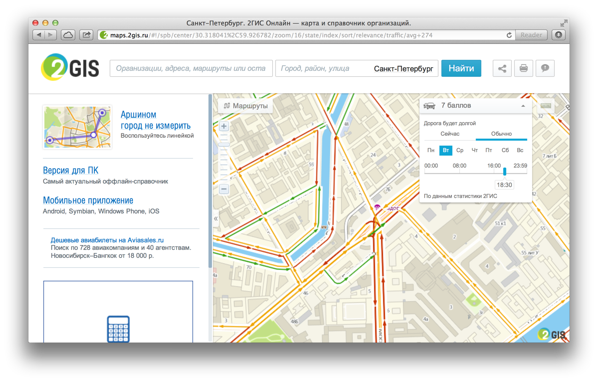Click the Воспользуйтесь линейкой caption

157,136
